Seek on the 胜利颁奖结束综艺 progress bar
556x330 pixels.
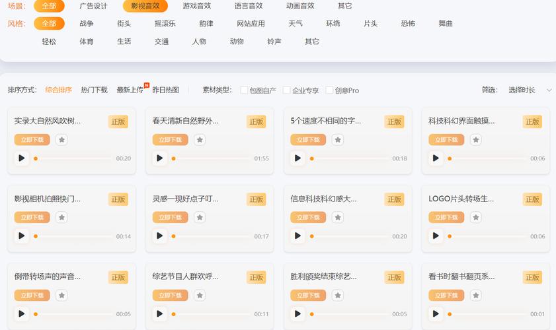[349, 314]
